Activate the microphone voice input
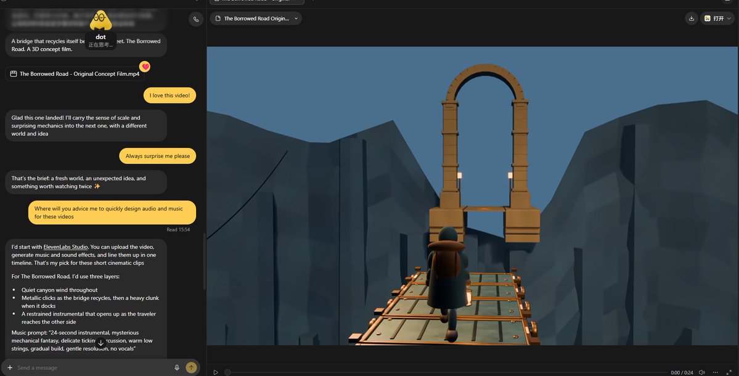Image resolution: width=739 pixels, height=376 pixels. (177, 367)
